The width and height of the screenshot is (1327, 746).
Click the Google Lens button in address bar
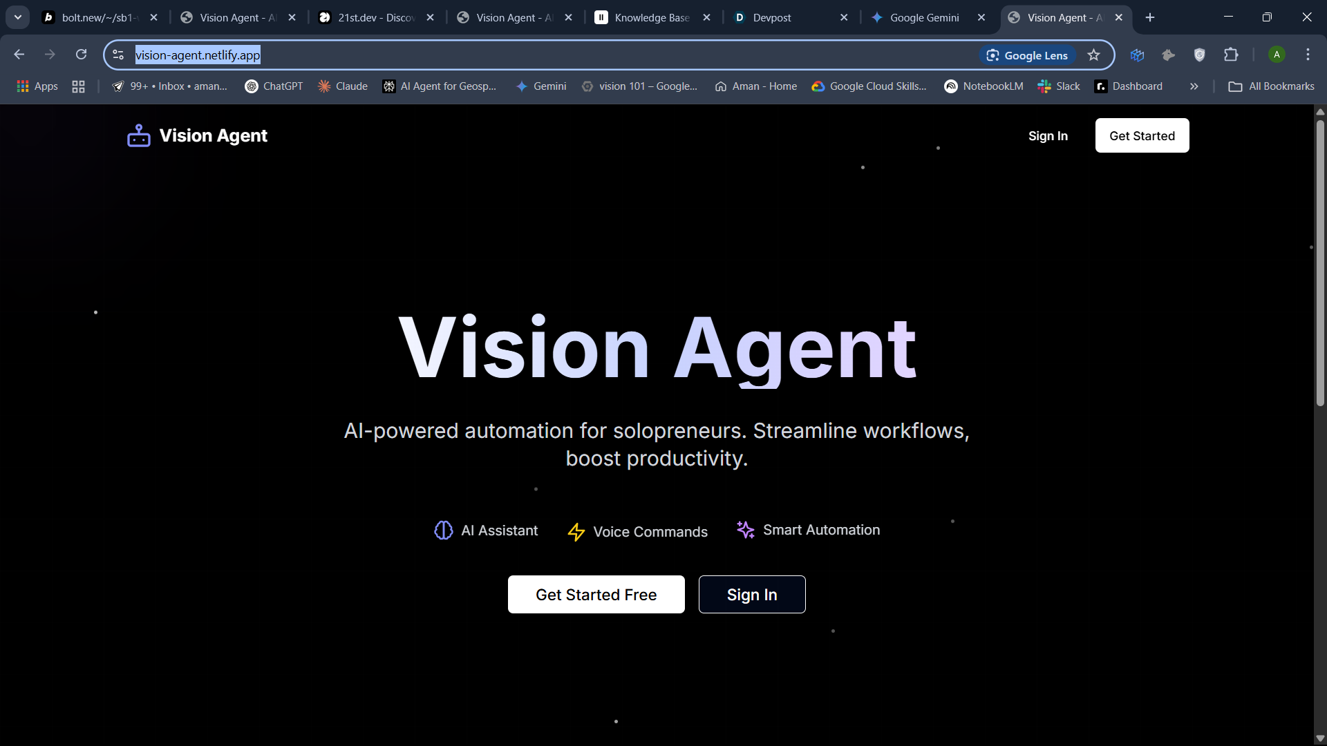[1027, 55]
